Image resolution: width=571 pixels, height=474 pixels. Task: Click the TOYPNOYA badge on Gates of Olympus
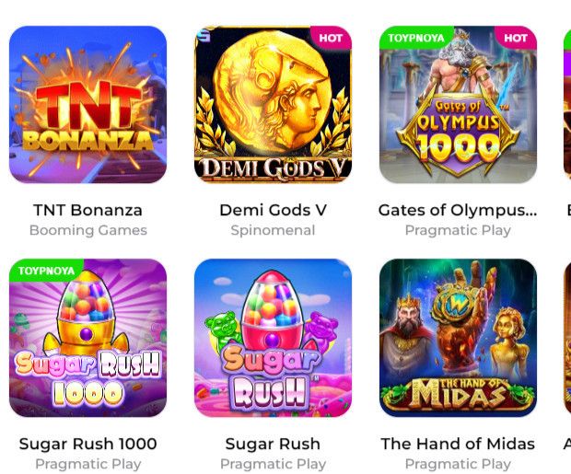pos(416,38)
